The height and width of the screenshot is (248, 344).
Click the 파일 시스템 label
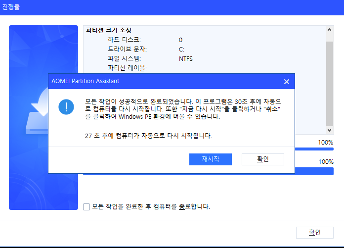click(124, 58)
